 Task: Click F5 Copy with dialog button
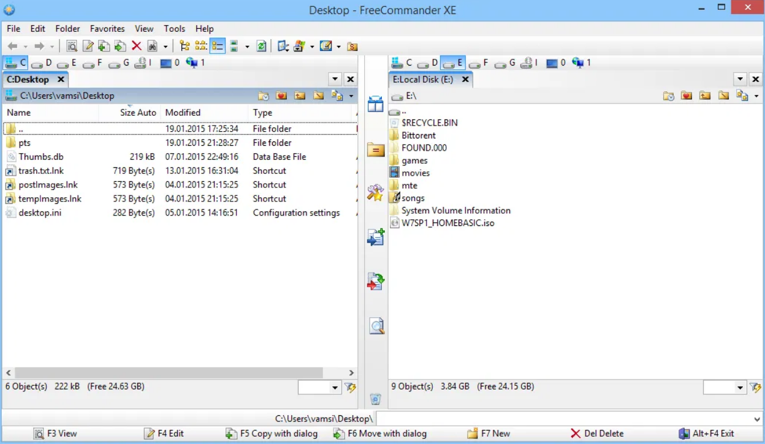272,433
